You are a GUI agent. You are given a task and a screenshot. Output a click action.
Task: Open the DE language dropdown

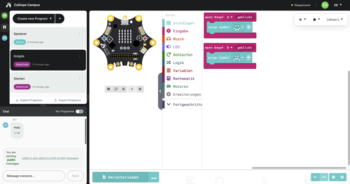point(338,5)
